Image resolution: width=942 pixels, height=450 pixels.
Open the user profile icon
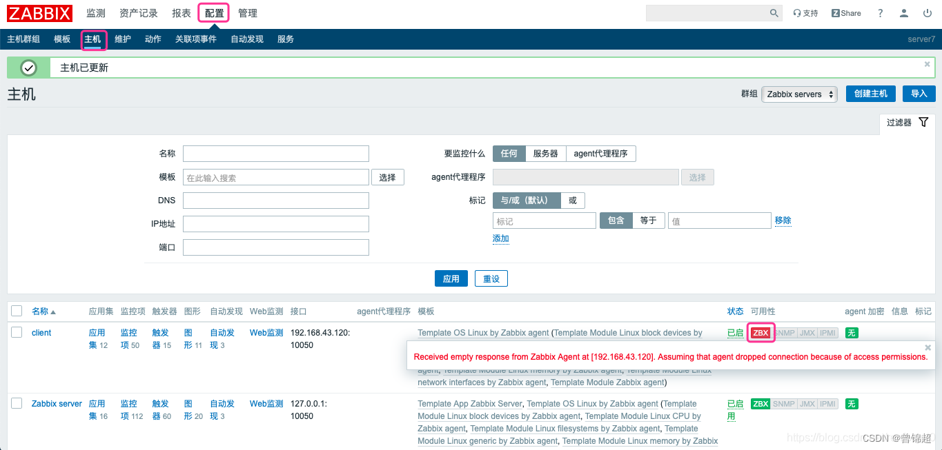904,13
